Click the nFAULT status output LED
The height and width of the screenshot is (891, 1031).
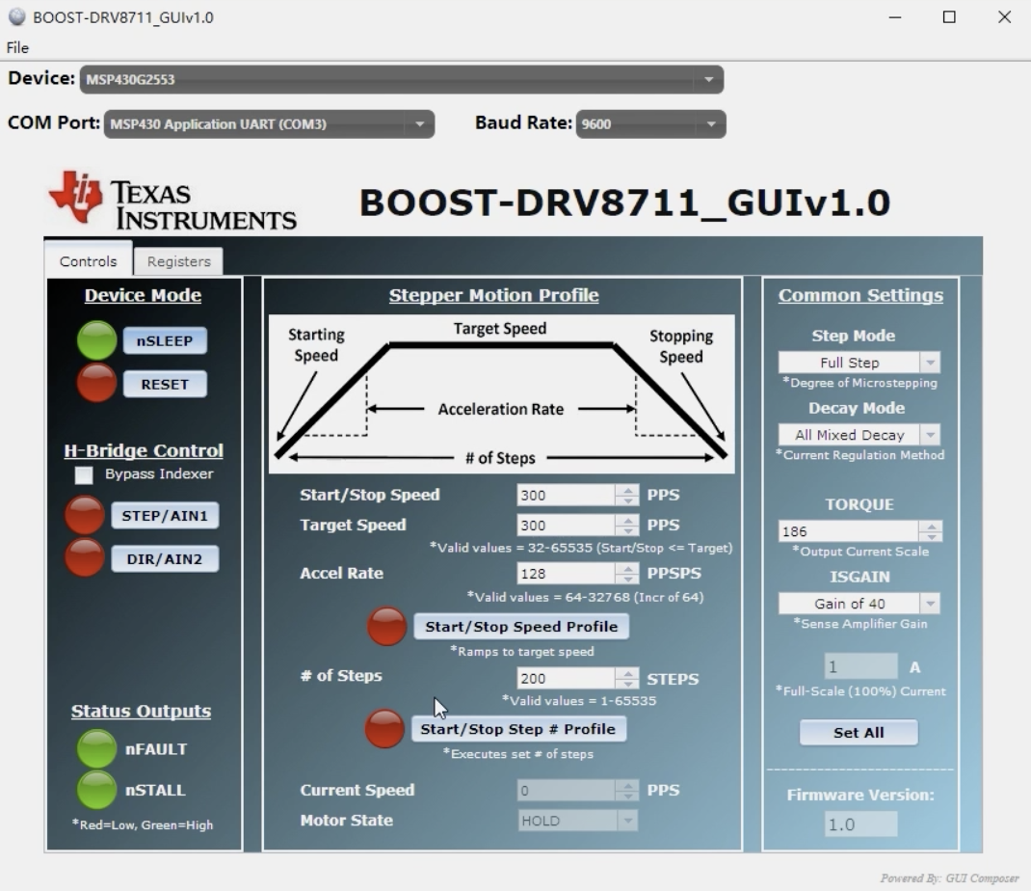click(96, 749)
